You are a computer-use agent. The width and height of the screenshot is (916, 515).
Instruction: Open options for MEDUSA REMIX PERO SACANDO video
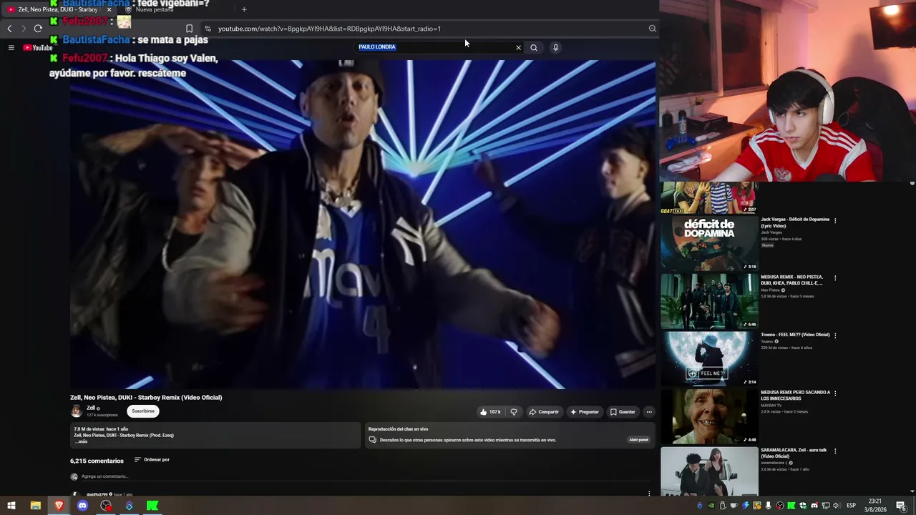click(835, 393)
